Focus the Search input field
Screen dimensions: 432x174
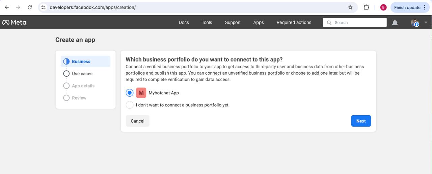[x=355, y=22]
